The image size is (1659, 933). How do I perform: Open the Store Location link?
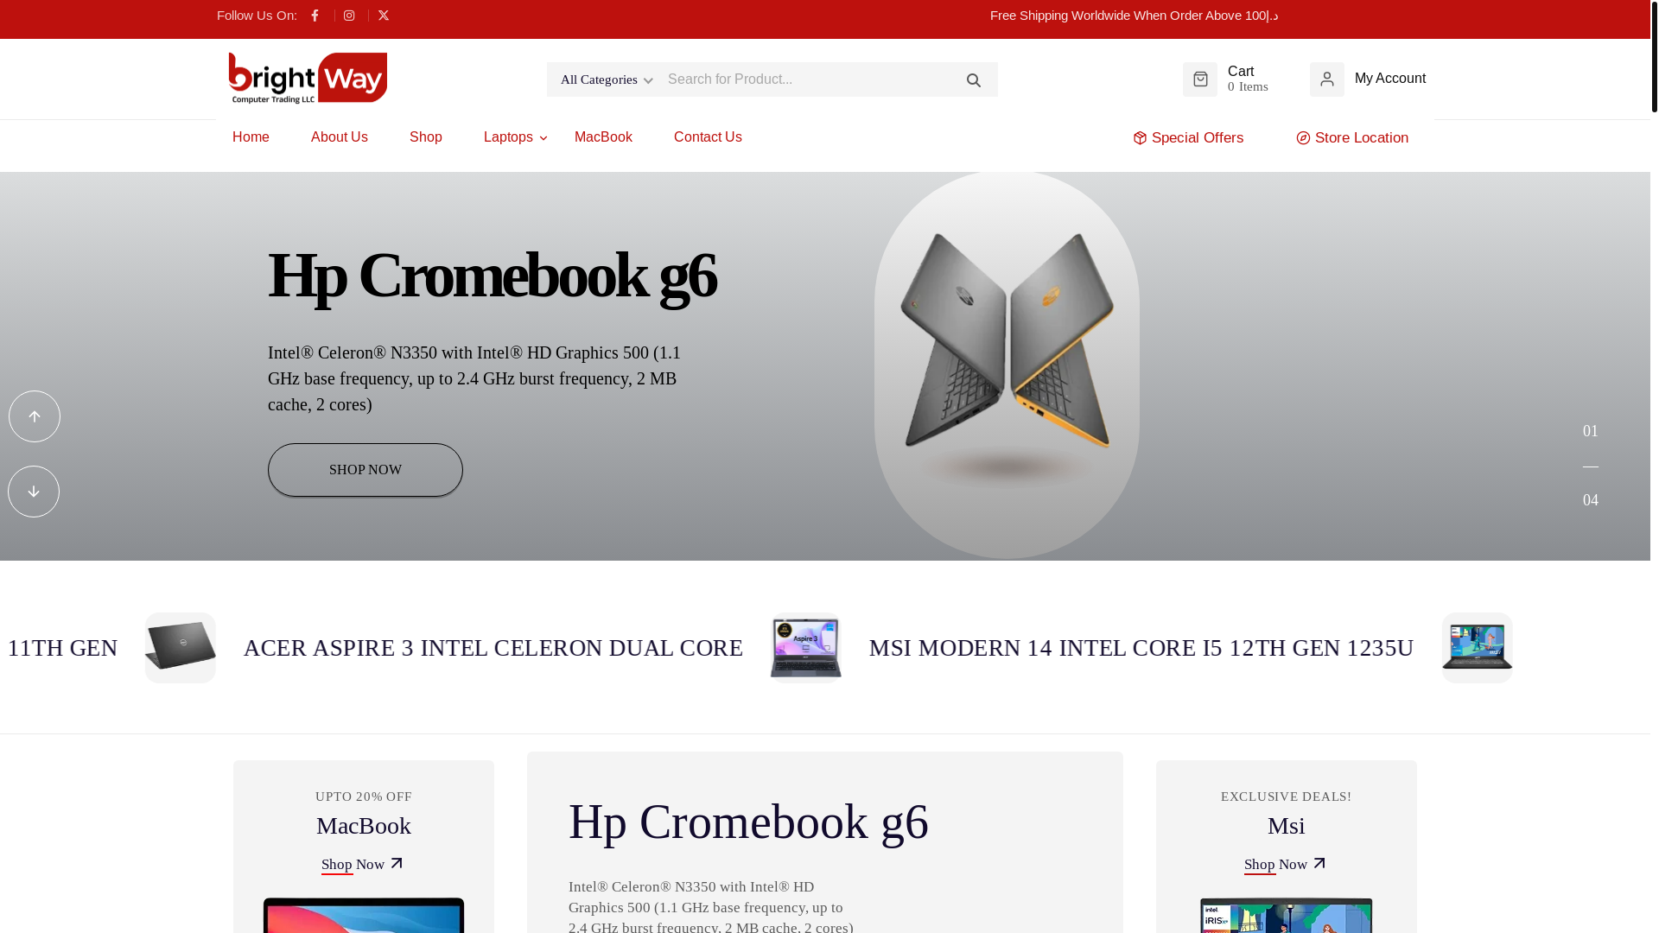pos(1352,138)
